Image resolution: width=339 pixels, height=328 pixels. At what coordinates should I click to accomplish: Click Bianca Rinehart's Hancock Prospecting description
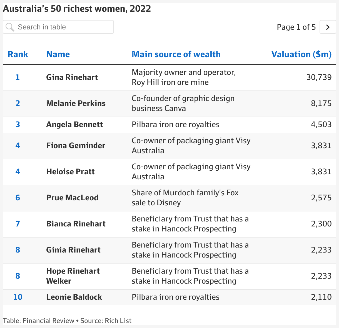[x=190, y=224]
